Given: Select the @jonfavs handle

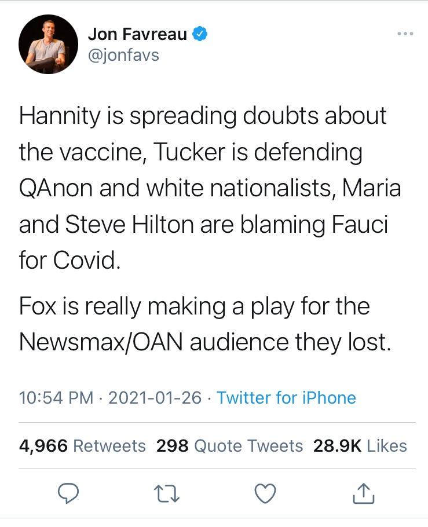Looking at the screenshot, I should pos(123,56).
